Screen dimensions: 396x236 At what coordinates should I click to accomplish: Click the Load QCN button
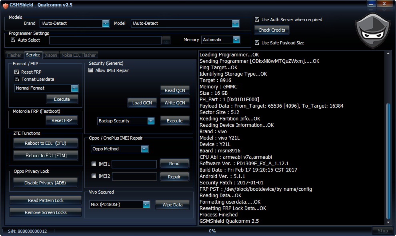[142, 103]
